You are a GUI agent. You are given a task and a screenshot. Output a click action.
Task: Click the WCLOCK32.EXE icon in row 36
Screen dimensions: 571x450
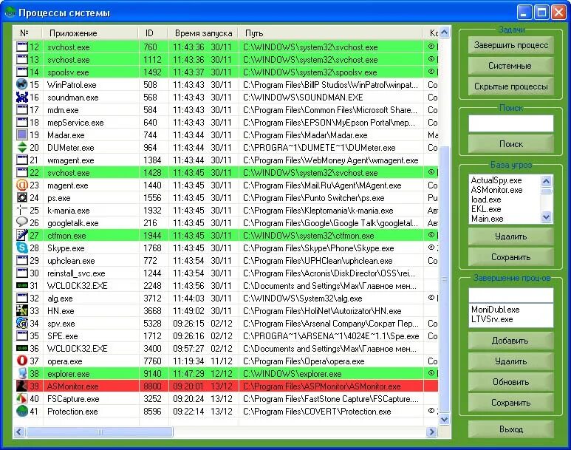click(x=22, y=348)
